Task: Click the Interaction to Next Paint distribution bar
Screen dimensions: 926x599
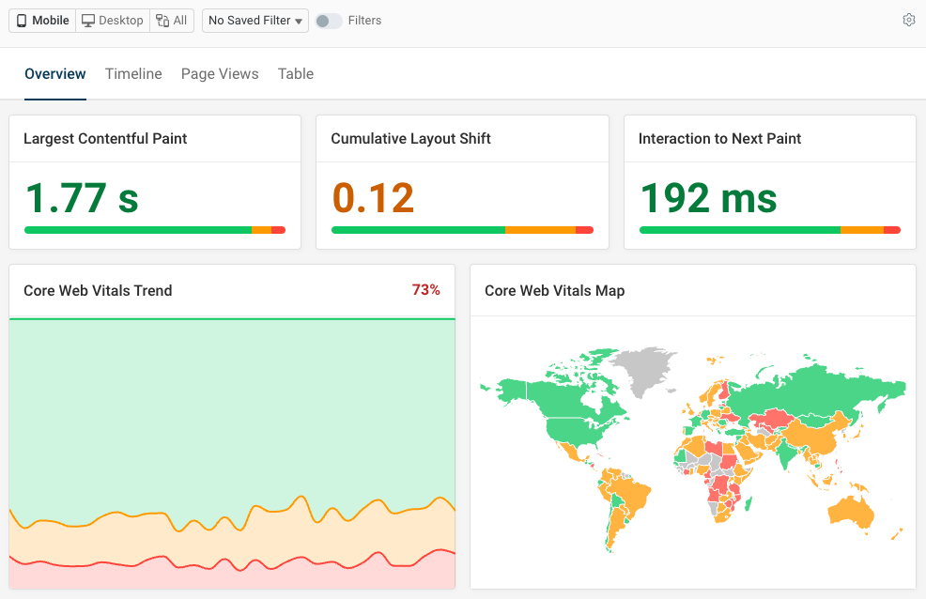Action: 770,230
